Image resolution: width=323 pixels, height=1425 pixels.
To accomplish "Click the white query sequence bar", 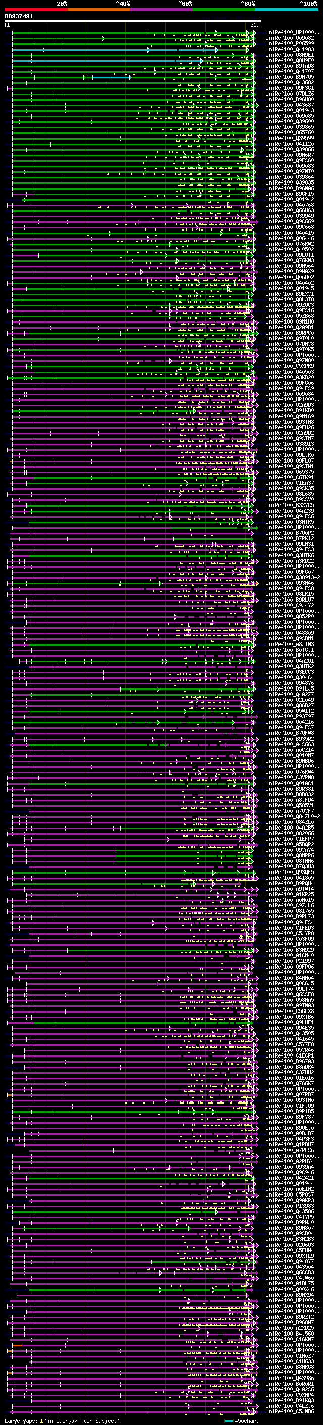I will tap(133, 20).
